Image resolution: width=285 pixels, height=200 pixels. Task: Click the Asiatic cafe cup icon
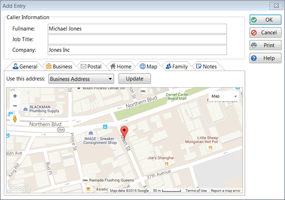88,189
